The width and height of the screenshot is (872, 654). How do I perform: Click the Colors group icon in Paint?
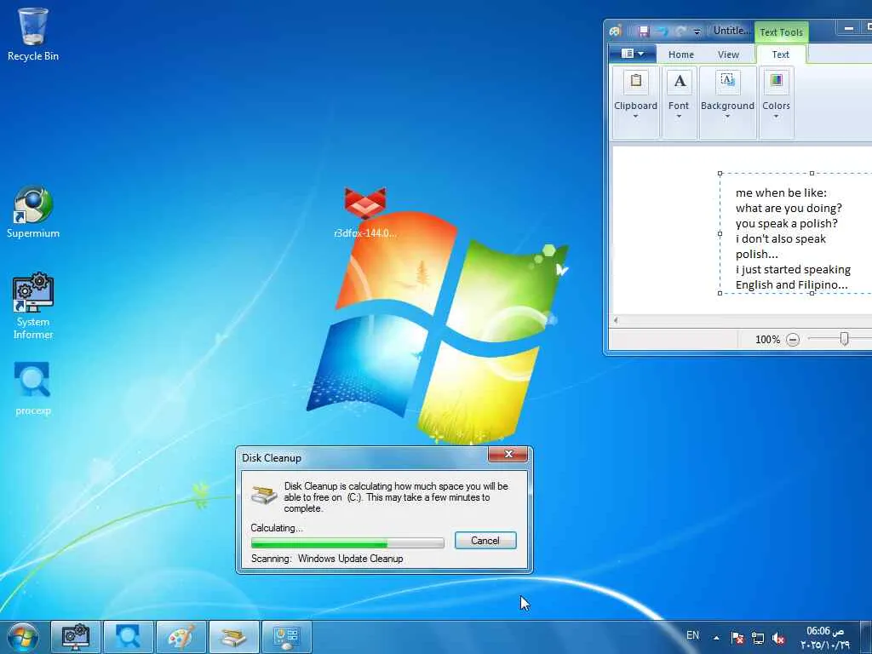point(776,81)
